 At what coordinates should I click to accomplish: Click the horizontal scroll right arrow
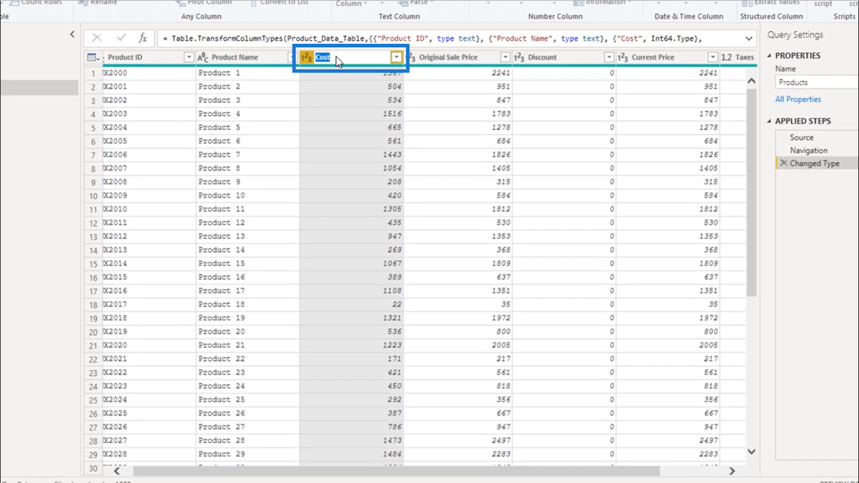pos(732,471)
